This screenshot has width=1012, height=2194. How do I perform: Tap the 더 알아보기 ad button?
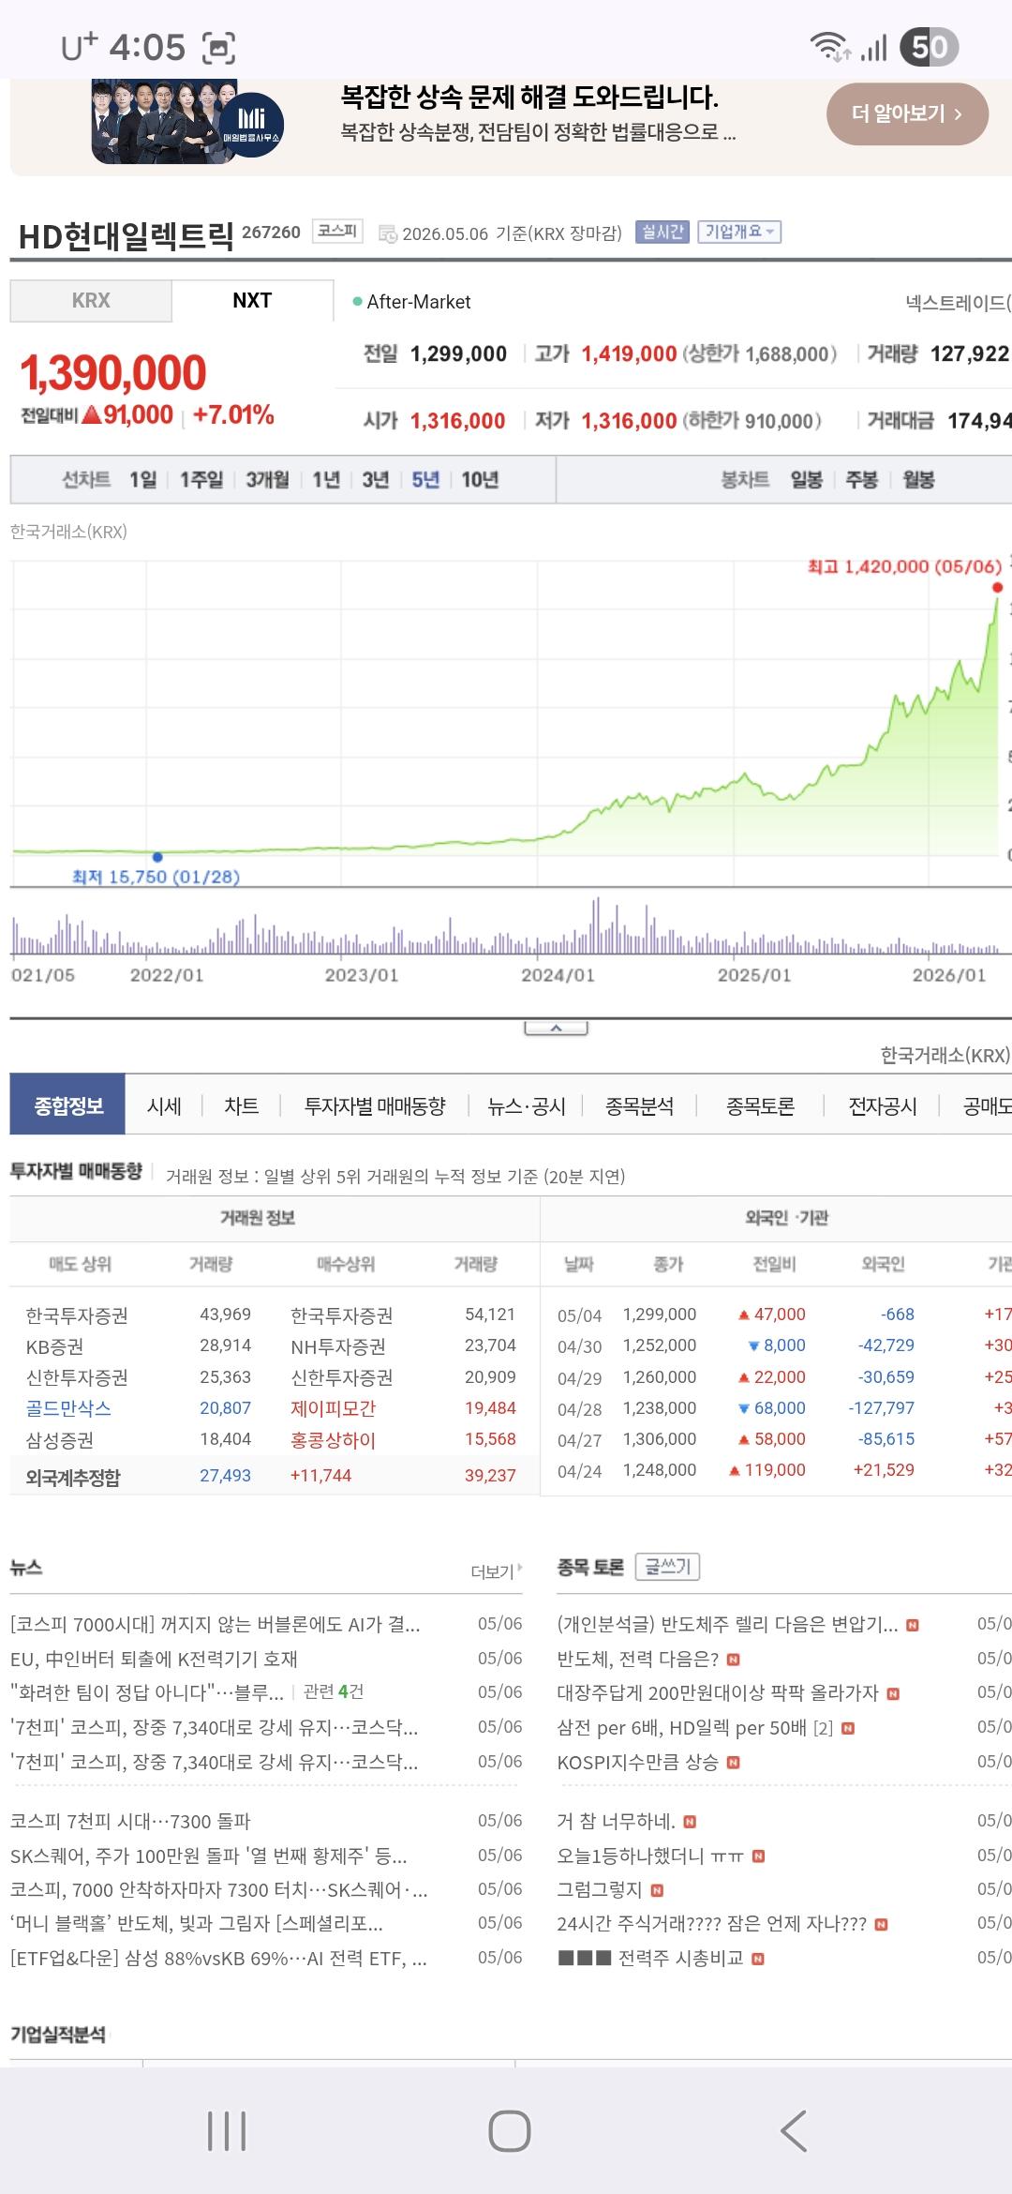click(907, 114)
